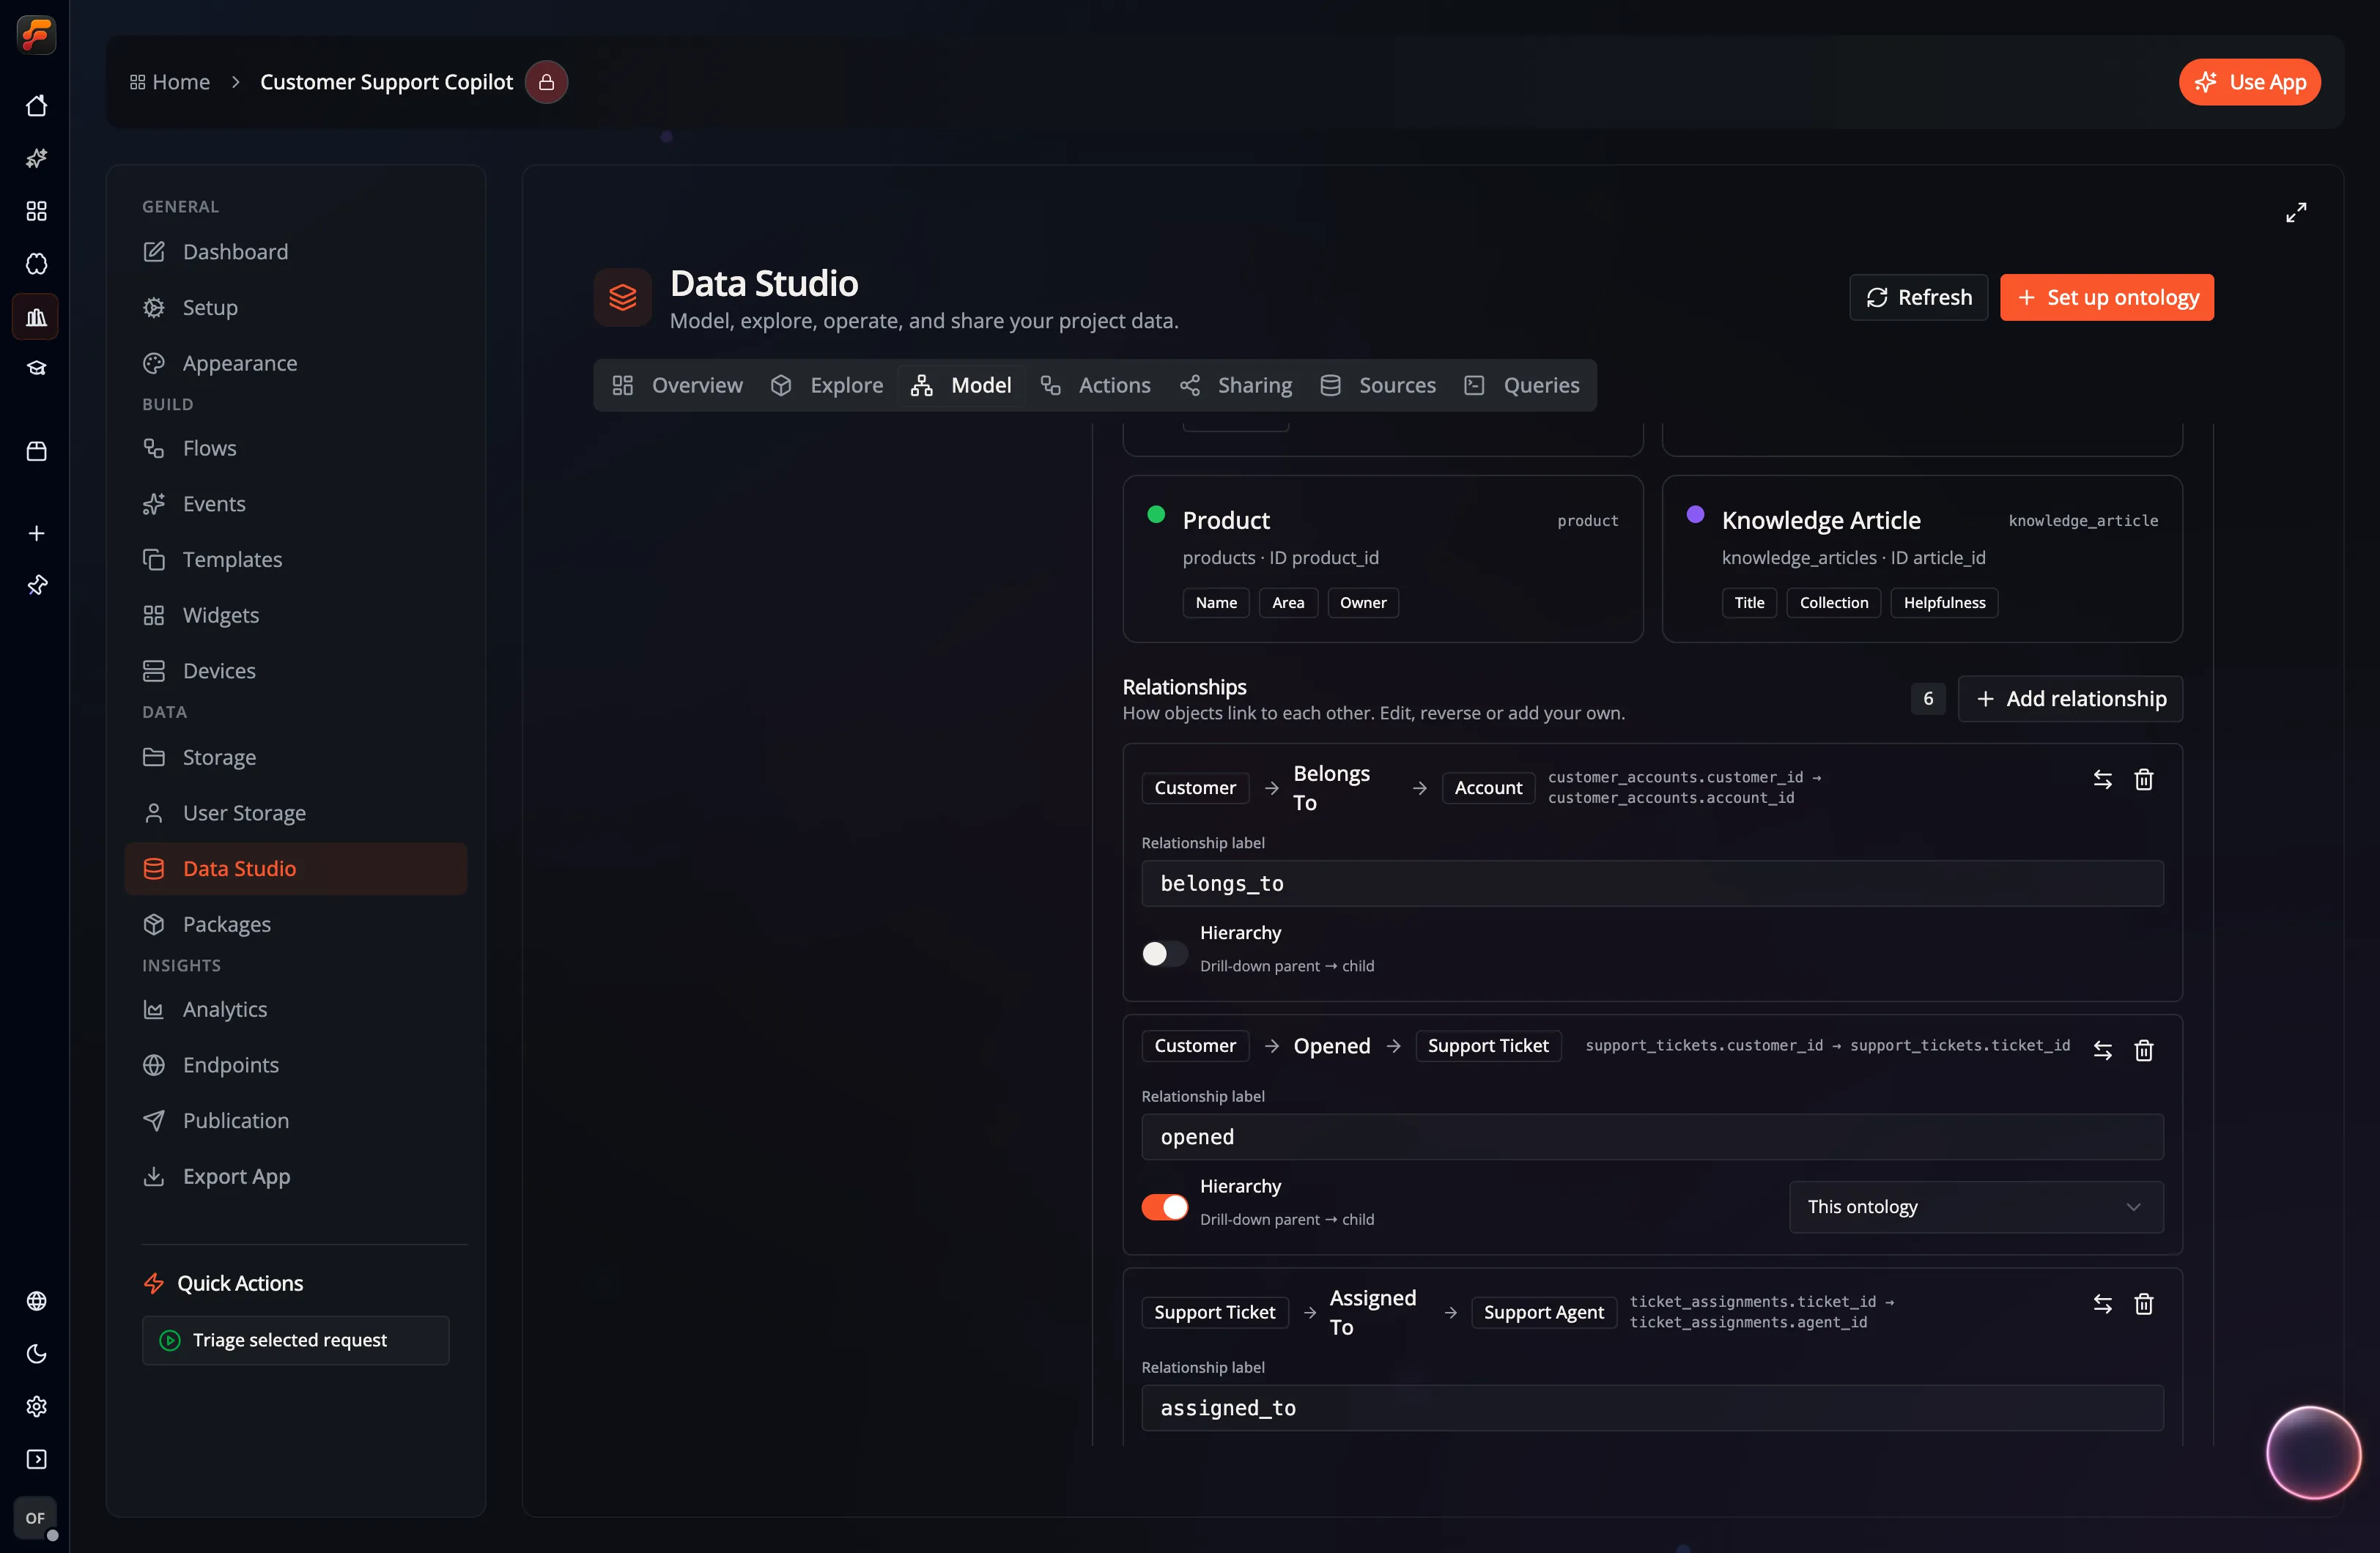This screenshot has height=1553, width=2380.
Task: Click the floating assistant orb
Action: (x=2313, y=1453)
